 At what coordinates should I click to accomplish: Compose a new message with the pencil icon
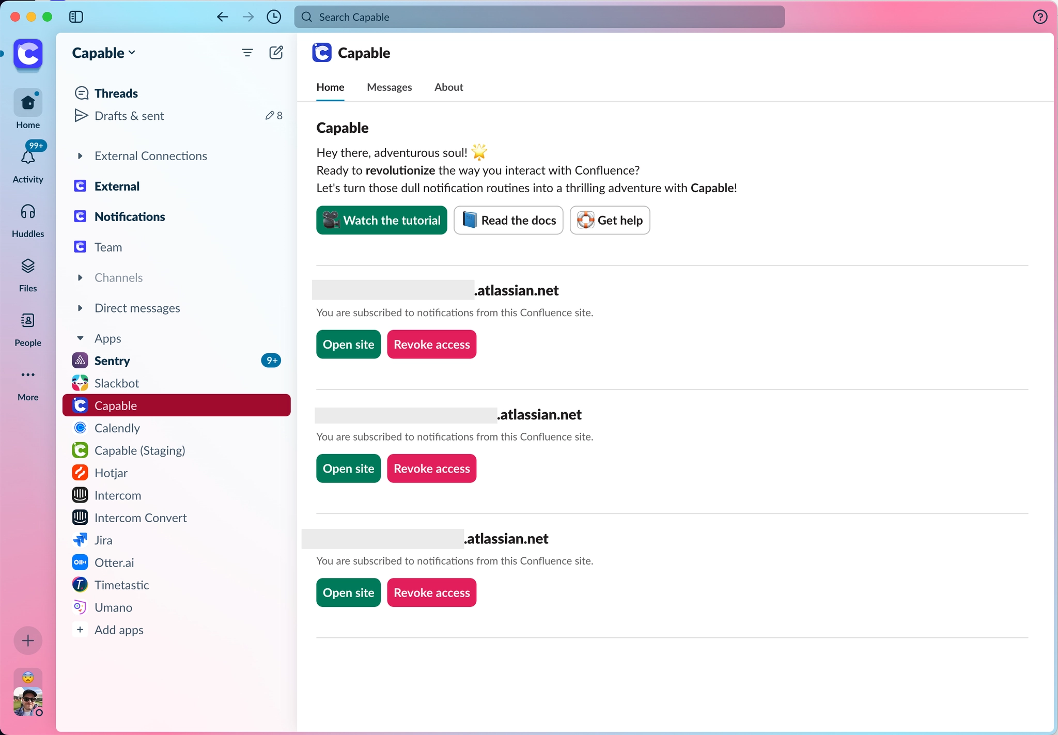(276, 52)
